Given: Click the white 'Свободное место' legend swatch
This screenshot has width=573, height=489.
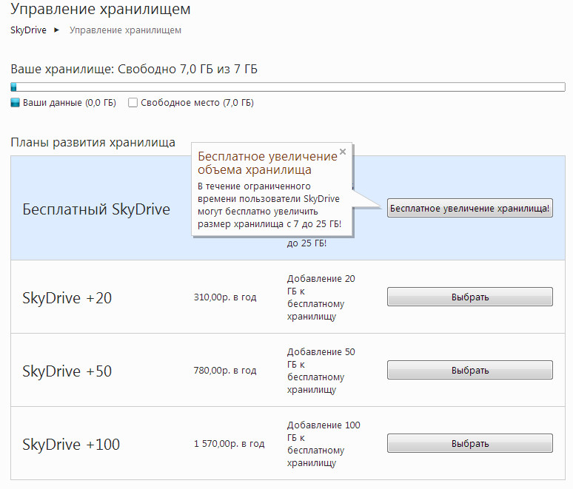Looking at the screenshot, I should (x=133, y=103).
